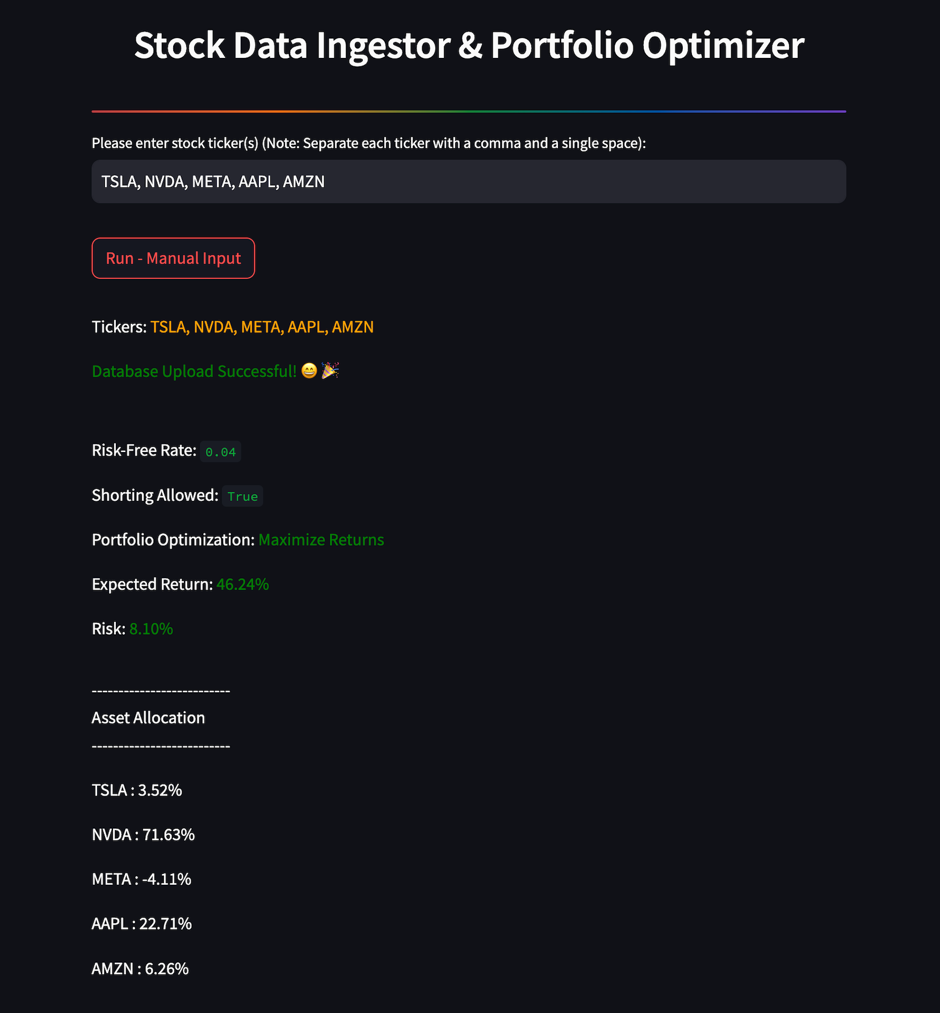Click the grinning face emoji
This screenshot has width=940, height=1013.
point(309,371)
